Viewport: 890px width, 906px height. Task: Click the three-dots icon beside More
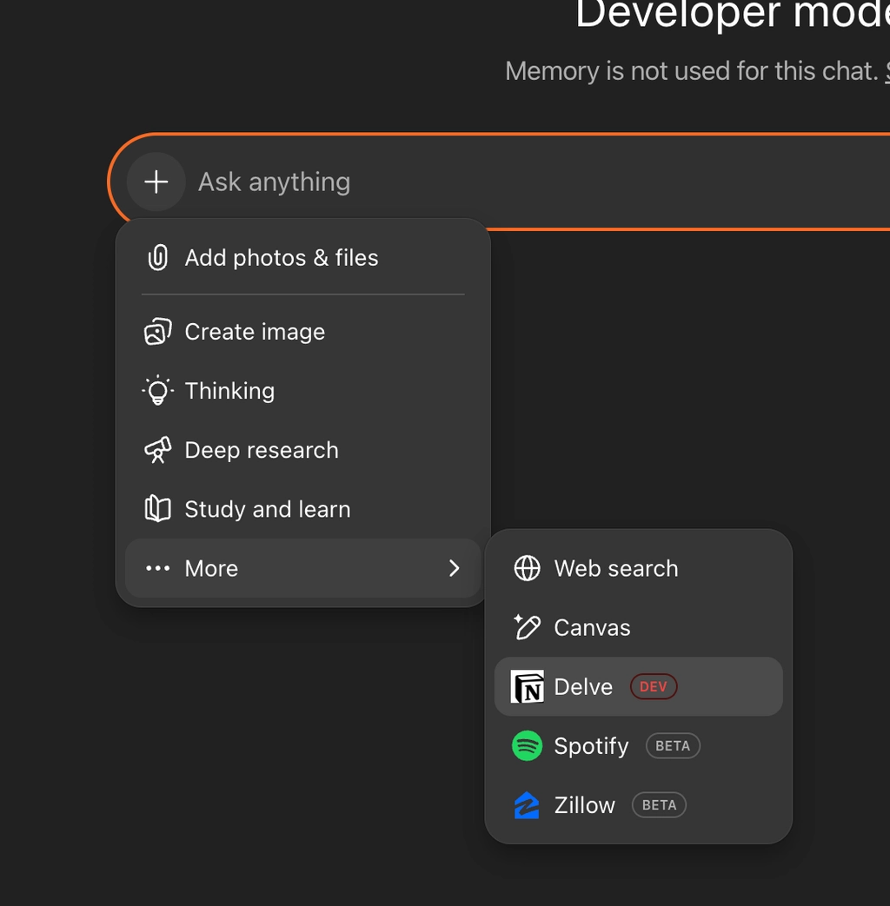click(x=157, y=568)
